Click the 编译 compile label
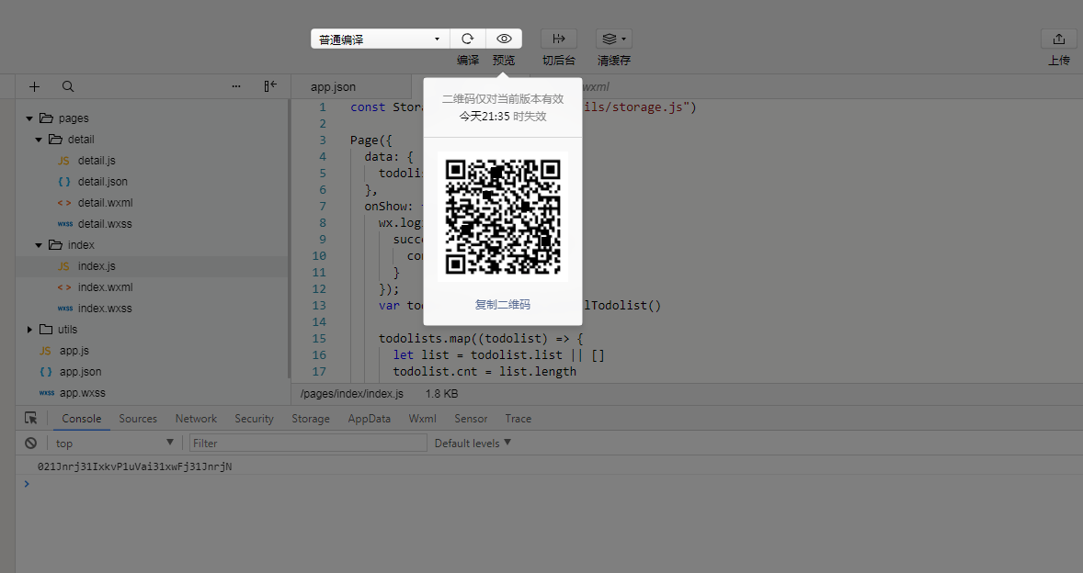The image size is (1083, 573). [x=468, y=61]
